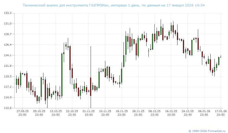This screenshot has height=133, width=228.
Task: Select the 13.10.25 date label
Action: 56,111
